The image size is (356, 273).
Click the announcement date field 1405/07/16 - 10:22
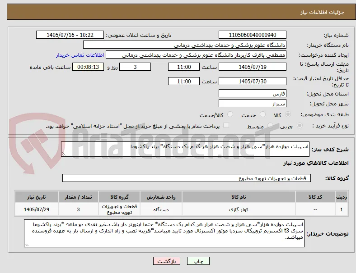tap(70, 35)
